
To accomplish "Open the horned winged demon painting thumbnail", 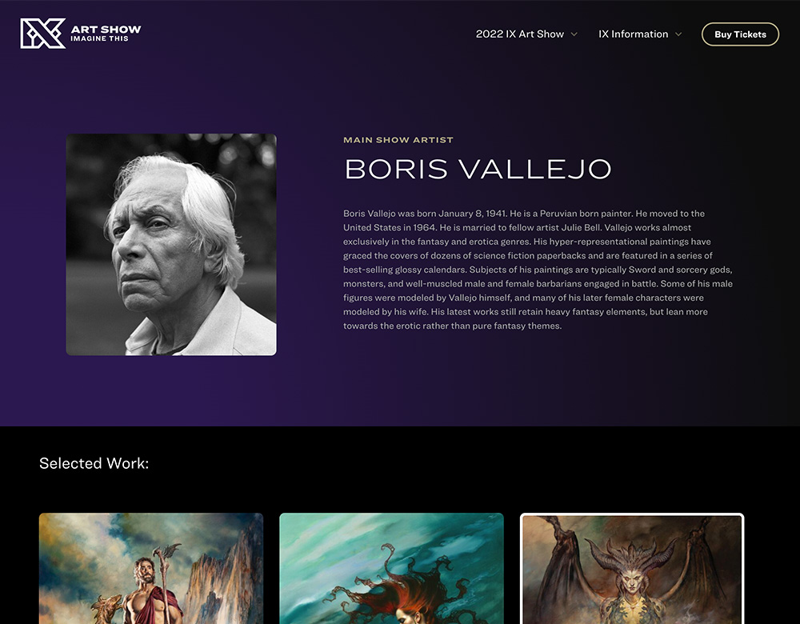I will coord(632,568).
